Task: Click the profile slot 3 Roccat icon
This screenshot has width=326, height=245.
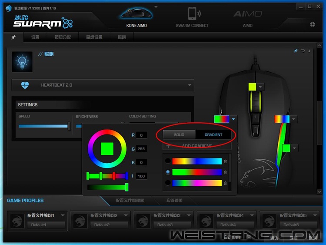Action: pyautogui.click(x=143, y=221)
